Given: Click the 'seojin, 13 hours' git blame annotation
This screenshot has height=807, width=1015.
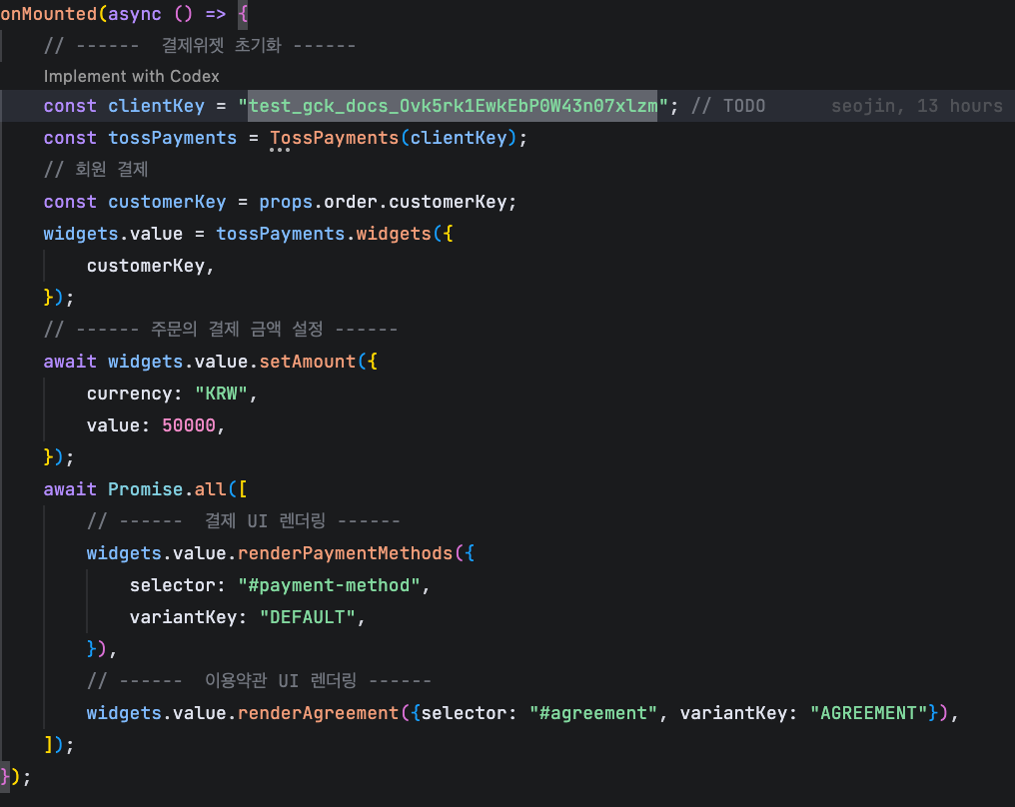Looking at the screenshot, I should click(917, 106).
